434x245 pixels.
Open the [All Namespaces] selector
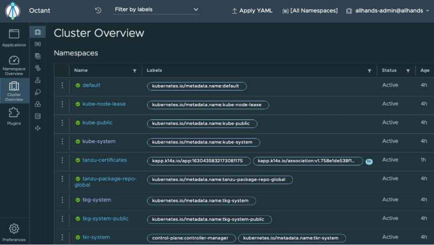pyautogui.click(x=310, y=11)
